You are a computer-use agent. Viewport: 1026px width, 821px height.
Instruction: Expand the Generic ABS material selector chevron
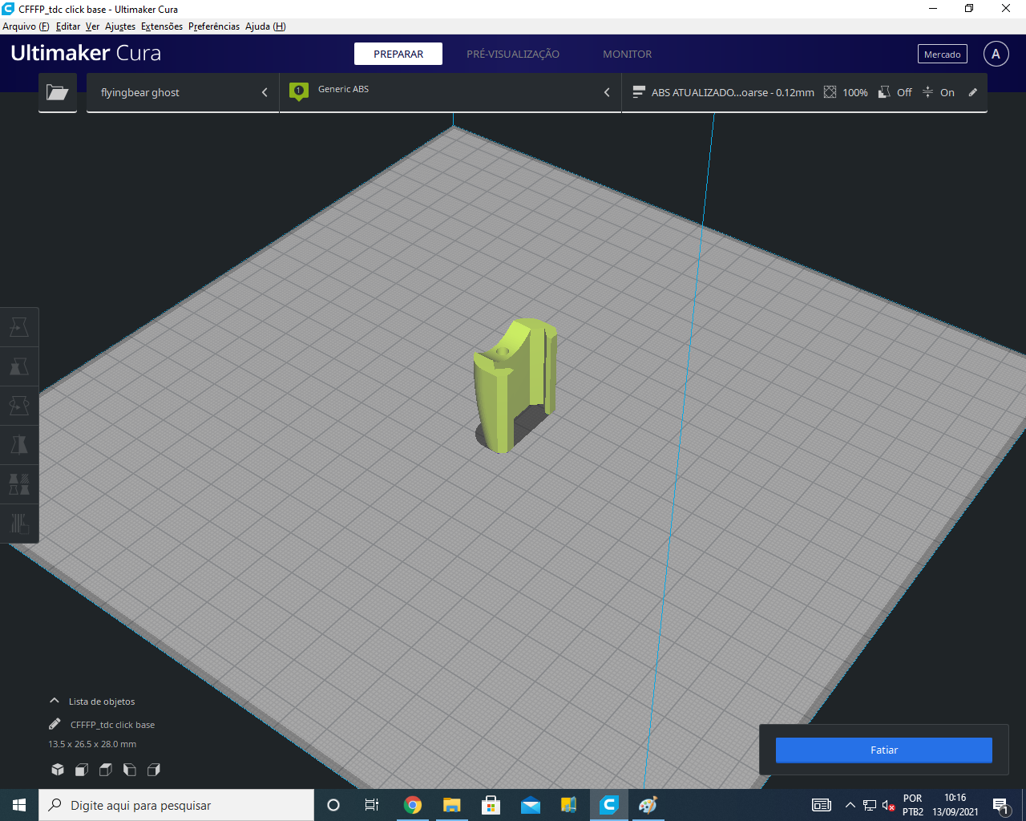607,92
